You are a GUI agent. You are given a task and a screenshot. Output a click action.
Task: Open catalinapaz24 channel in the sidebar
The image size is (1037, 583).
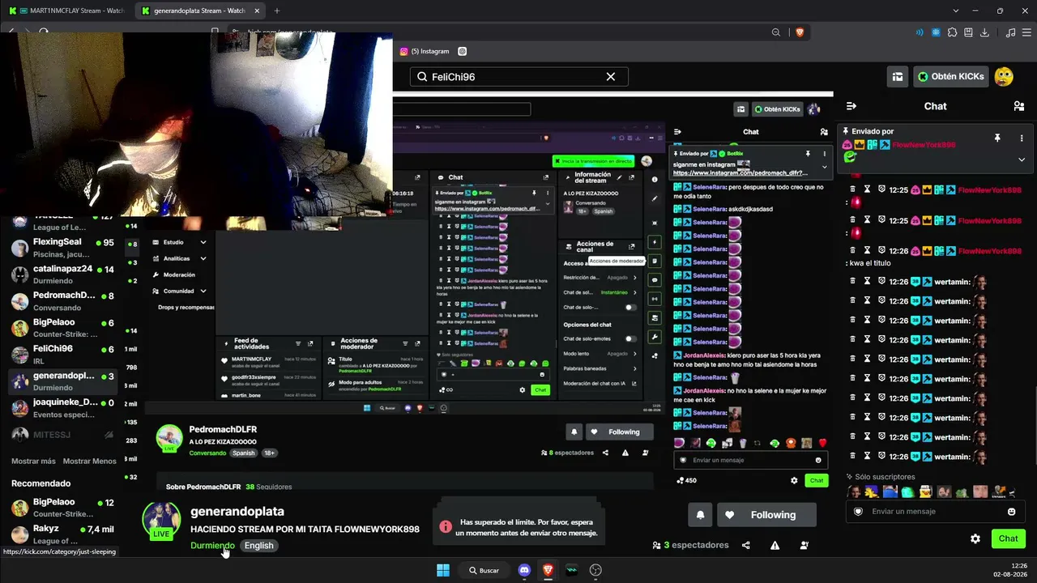(63, 274)
